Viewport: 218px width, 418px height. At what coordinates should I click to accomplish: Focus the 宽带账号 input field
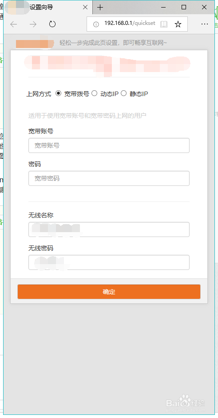tap(109, 145)
